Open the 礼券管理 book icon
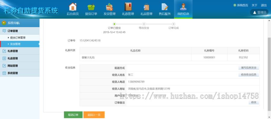Viewport: 271px width, 119px height. [128, 7]
